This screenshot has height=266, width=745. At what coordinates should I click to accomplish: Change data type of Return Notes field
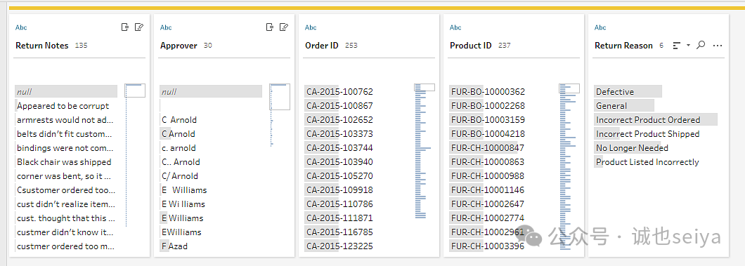tap(21, 27)
